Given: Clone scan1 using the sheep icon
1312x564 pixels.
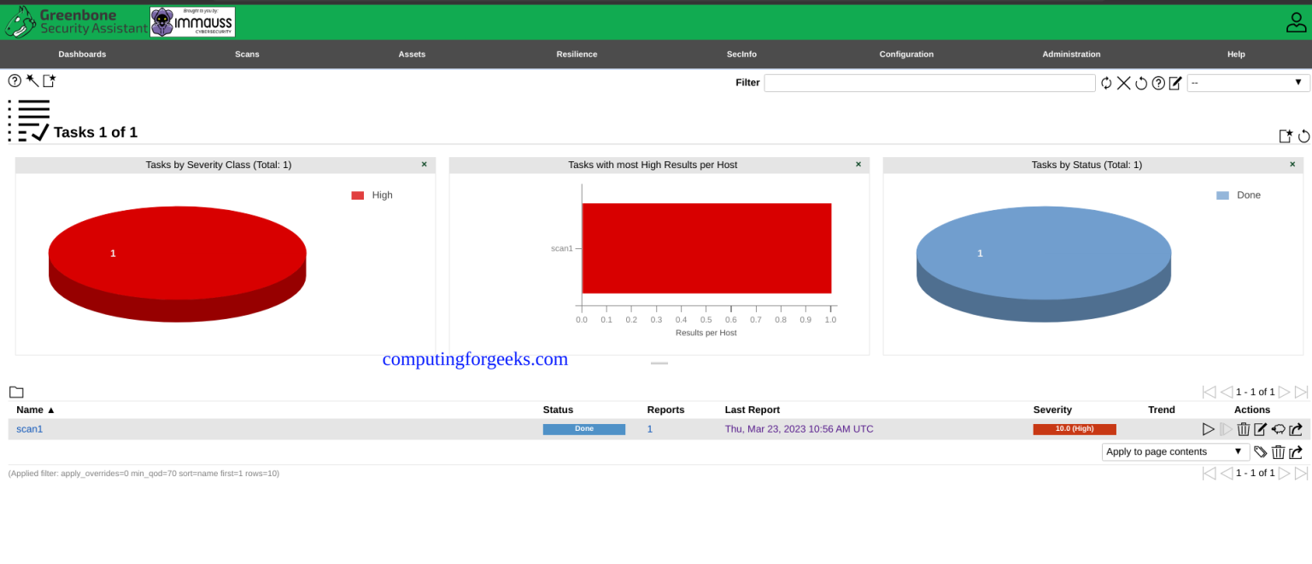Looking at the screenshot, I should click(x=1278, y=429).
